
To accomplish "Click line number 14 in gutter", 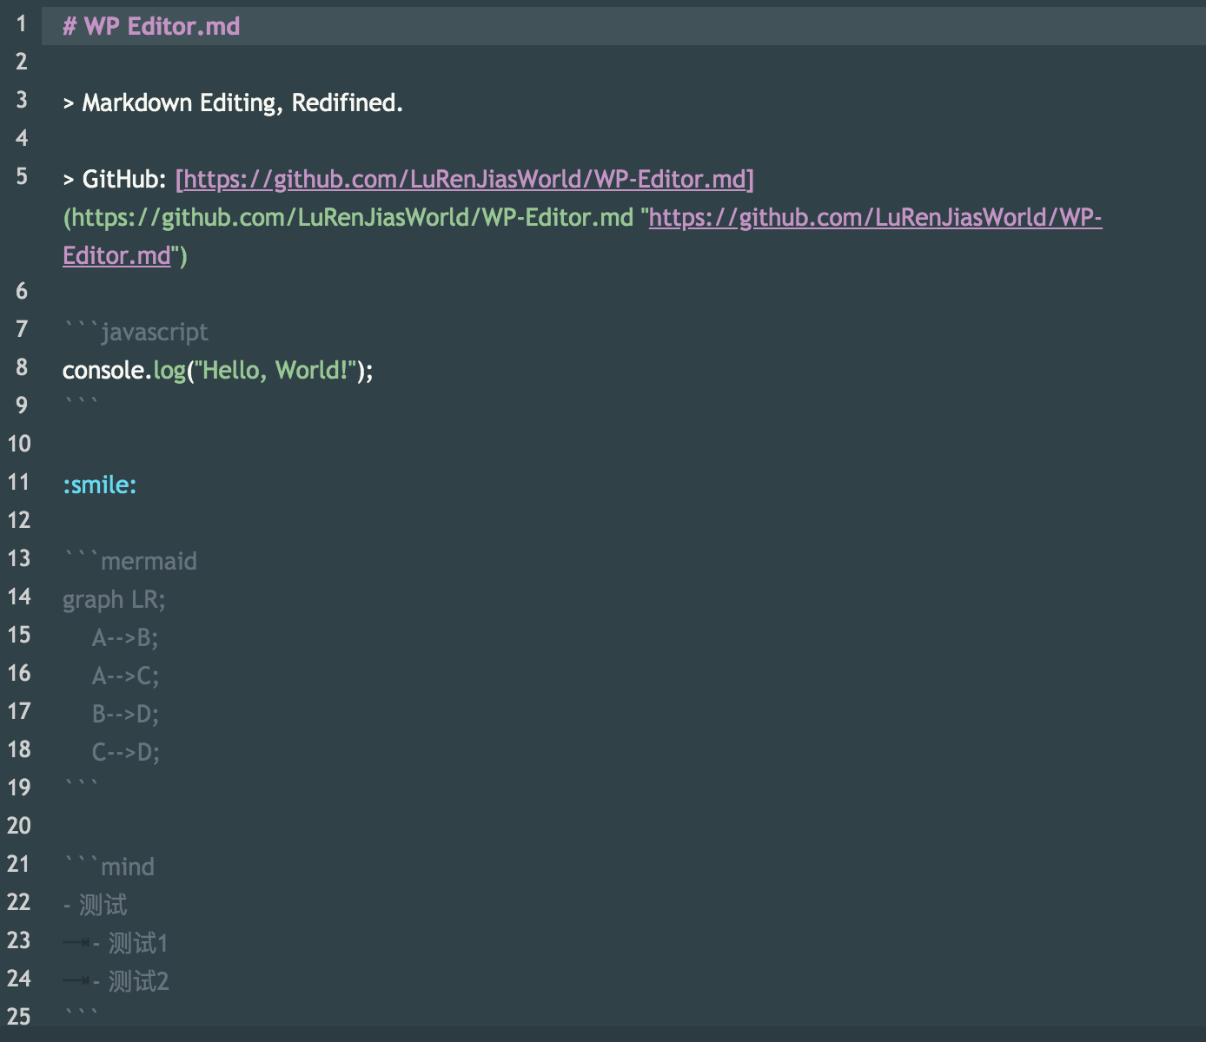I will [x=18, y=597].
